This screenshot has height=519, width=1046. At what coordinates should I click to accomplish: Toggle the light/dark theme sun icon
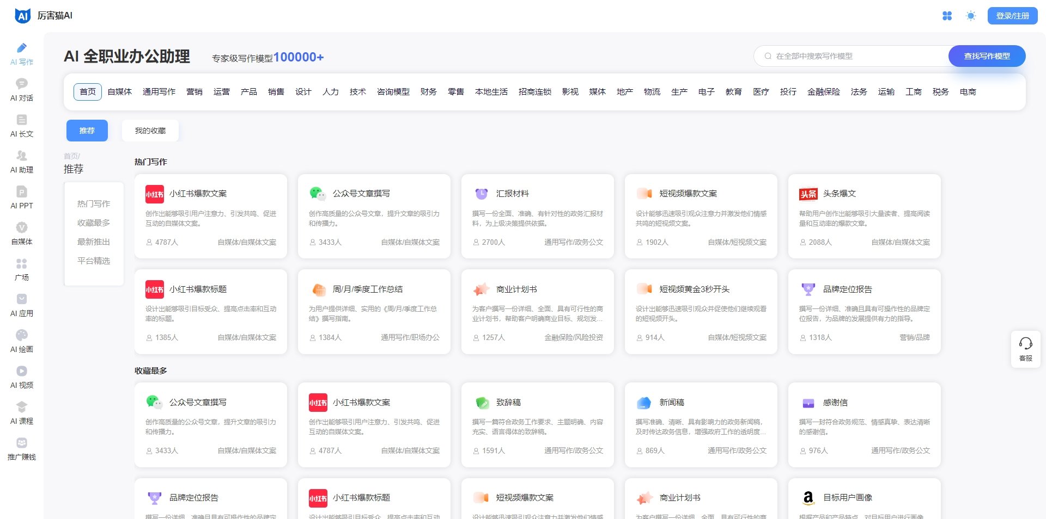pos(971,16)
